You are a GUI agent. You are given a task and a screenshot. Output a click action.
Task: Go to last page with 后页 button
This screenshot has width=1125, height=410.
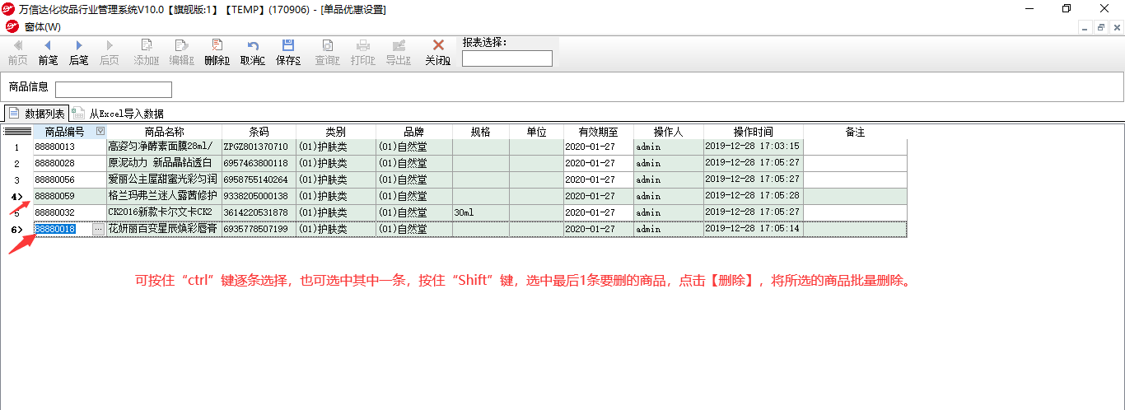coord(109,53)
